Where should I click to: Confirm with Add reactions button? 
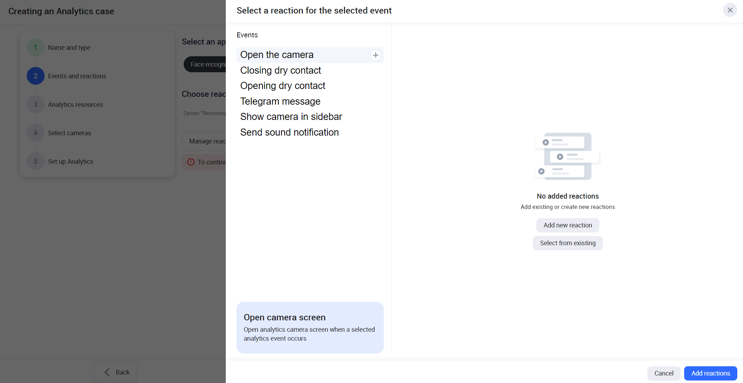coord(710,373)
